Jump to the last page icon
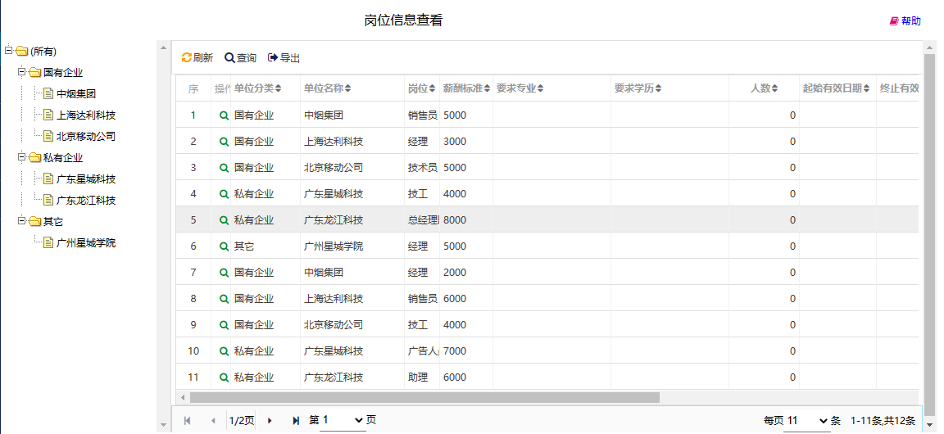The height and width of the screenshot is (434, 944). click(x=296, y=421)
